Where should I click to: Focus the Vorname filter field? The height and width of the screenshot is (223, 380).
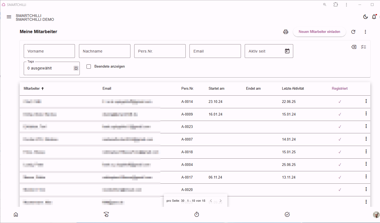click(x=49, y=51)
